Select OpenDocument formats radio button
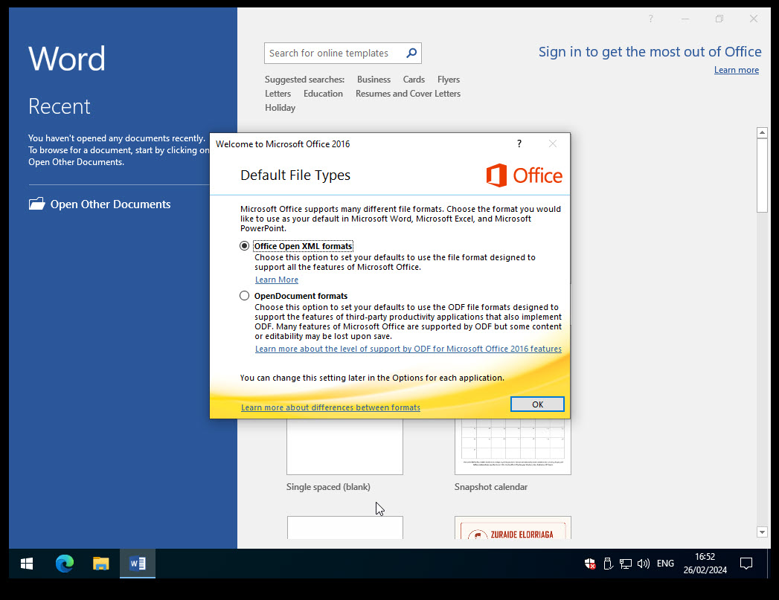This screenshot has width=779, height=600. point(245,296)
